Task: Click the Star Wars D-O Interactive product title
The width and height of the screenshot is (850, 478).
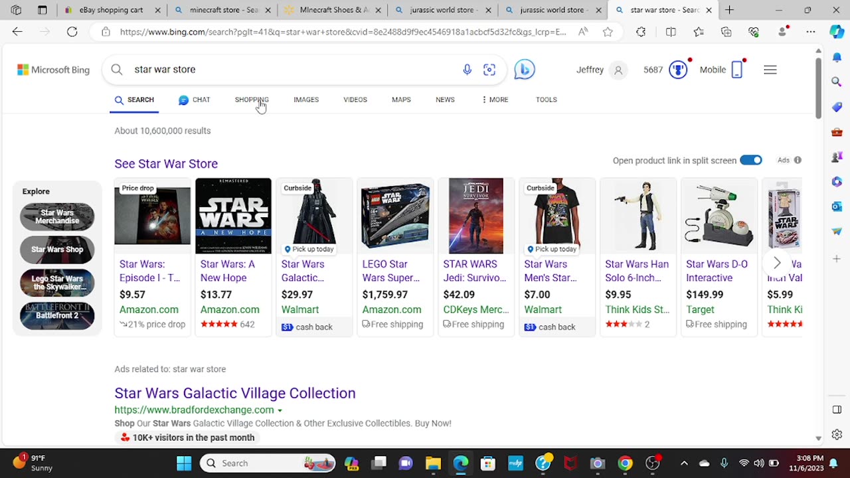Action: click(717, 271)
